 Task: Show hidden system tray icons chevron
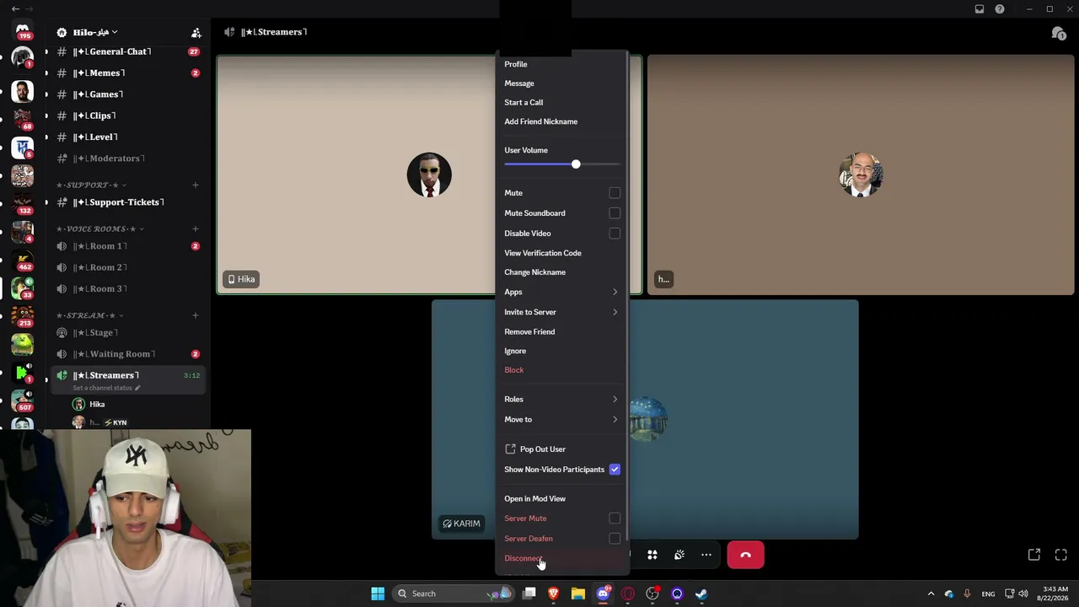tap(931, 594)
